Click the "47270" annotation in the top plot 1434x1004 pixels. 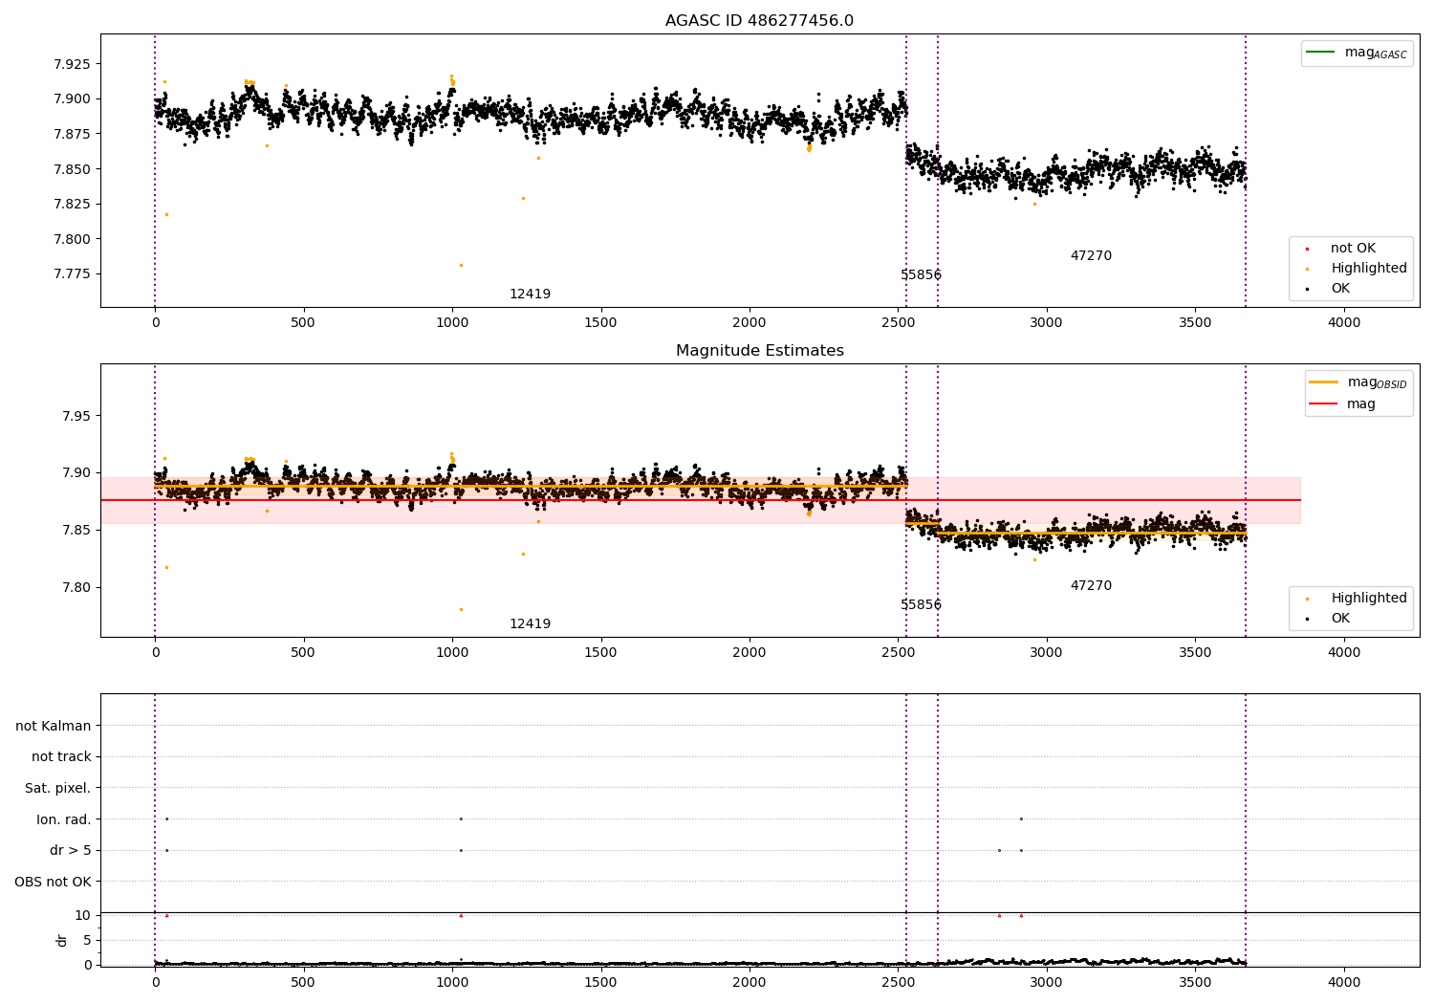[1091, 256]
